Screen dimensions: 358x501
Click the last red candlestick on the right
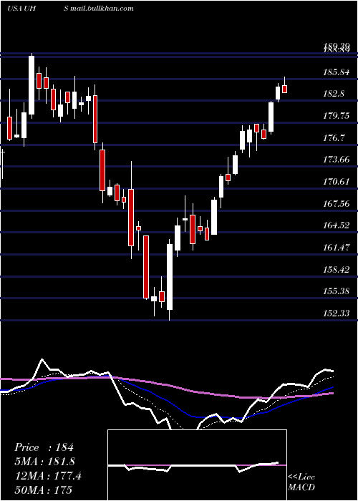[x=284, y=89]
